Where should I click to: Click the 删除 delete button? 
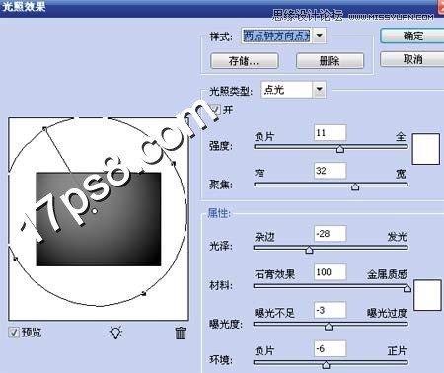click(x=330, y=61)
